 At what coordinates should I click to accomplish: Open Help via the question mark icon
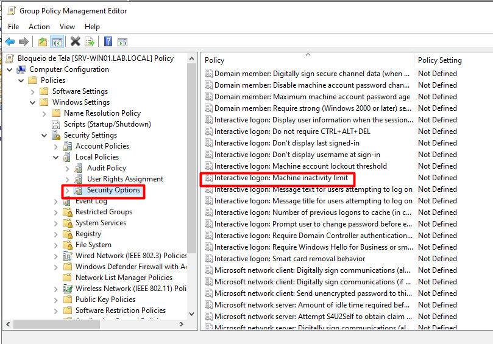point(108,42)
